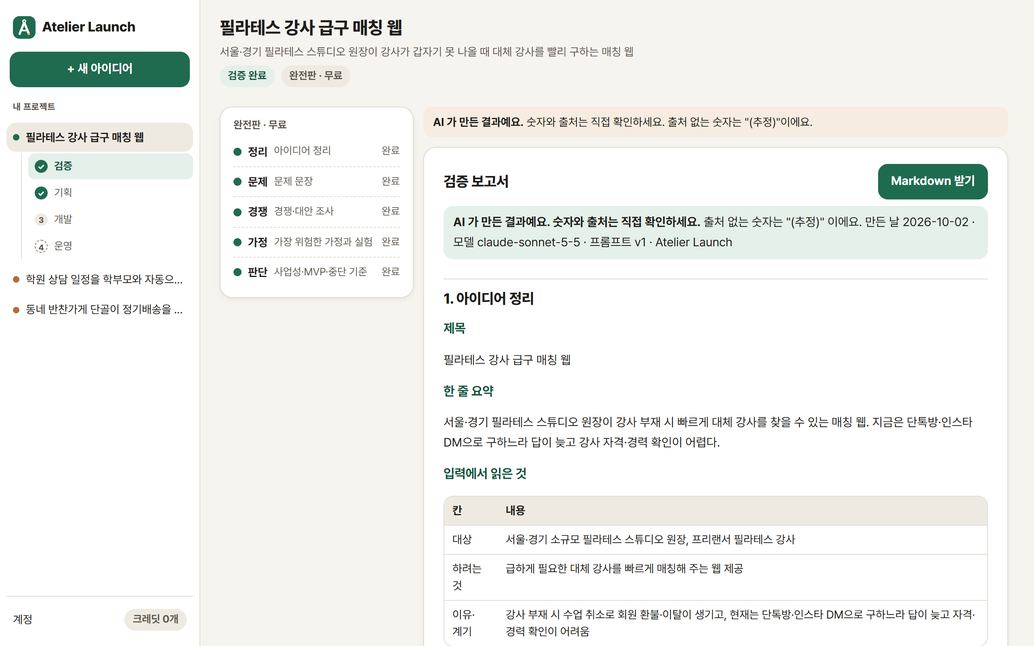This screenshot has height=646, width=1034.
Task: Download the report with Markdown 받기
Action: coord(932,182)
